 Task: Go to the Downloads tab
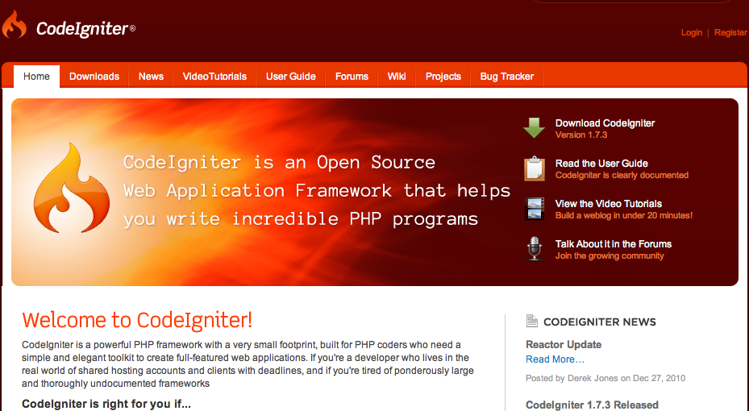(x=94, y=77)
